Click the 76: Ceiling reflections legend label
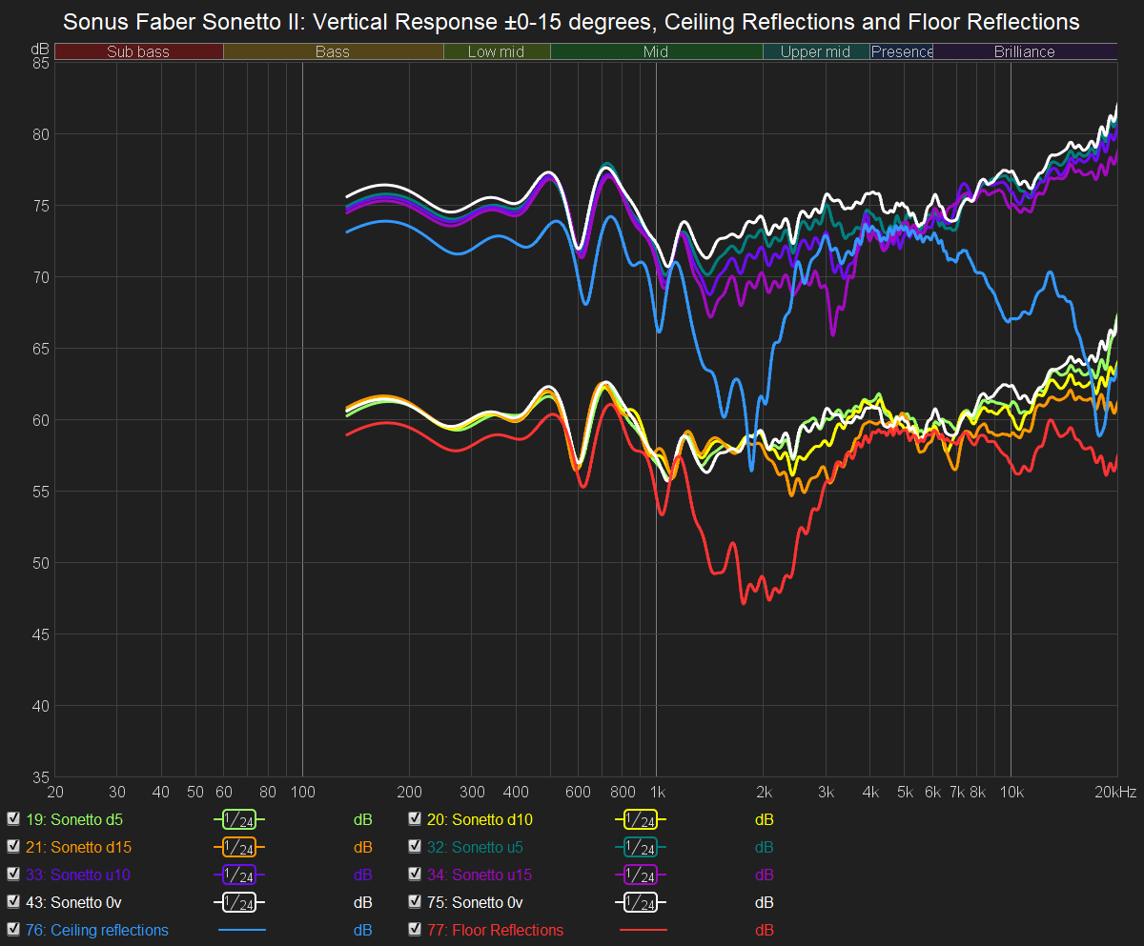The height and width of the screenshot is (946, 1144). [x=97, y=930]
